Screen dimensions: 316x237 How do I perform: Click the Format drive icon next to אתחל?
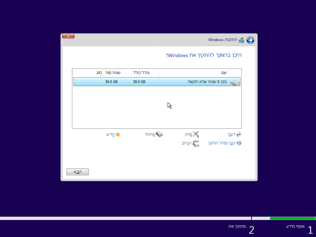click(x=160, y=134)
